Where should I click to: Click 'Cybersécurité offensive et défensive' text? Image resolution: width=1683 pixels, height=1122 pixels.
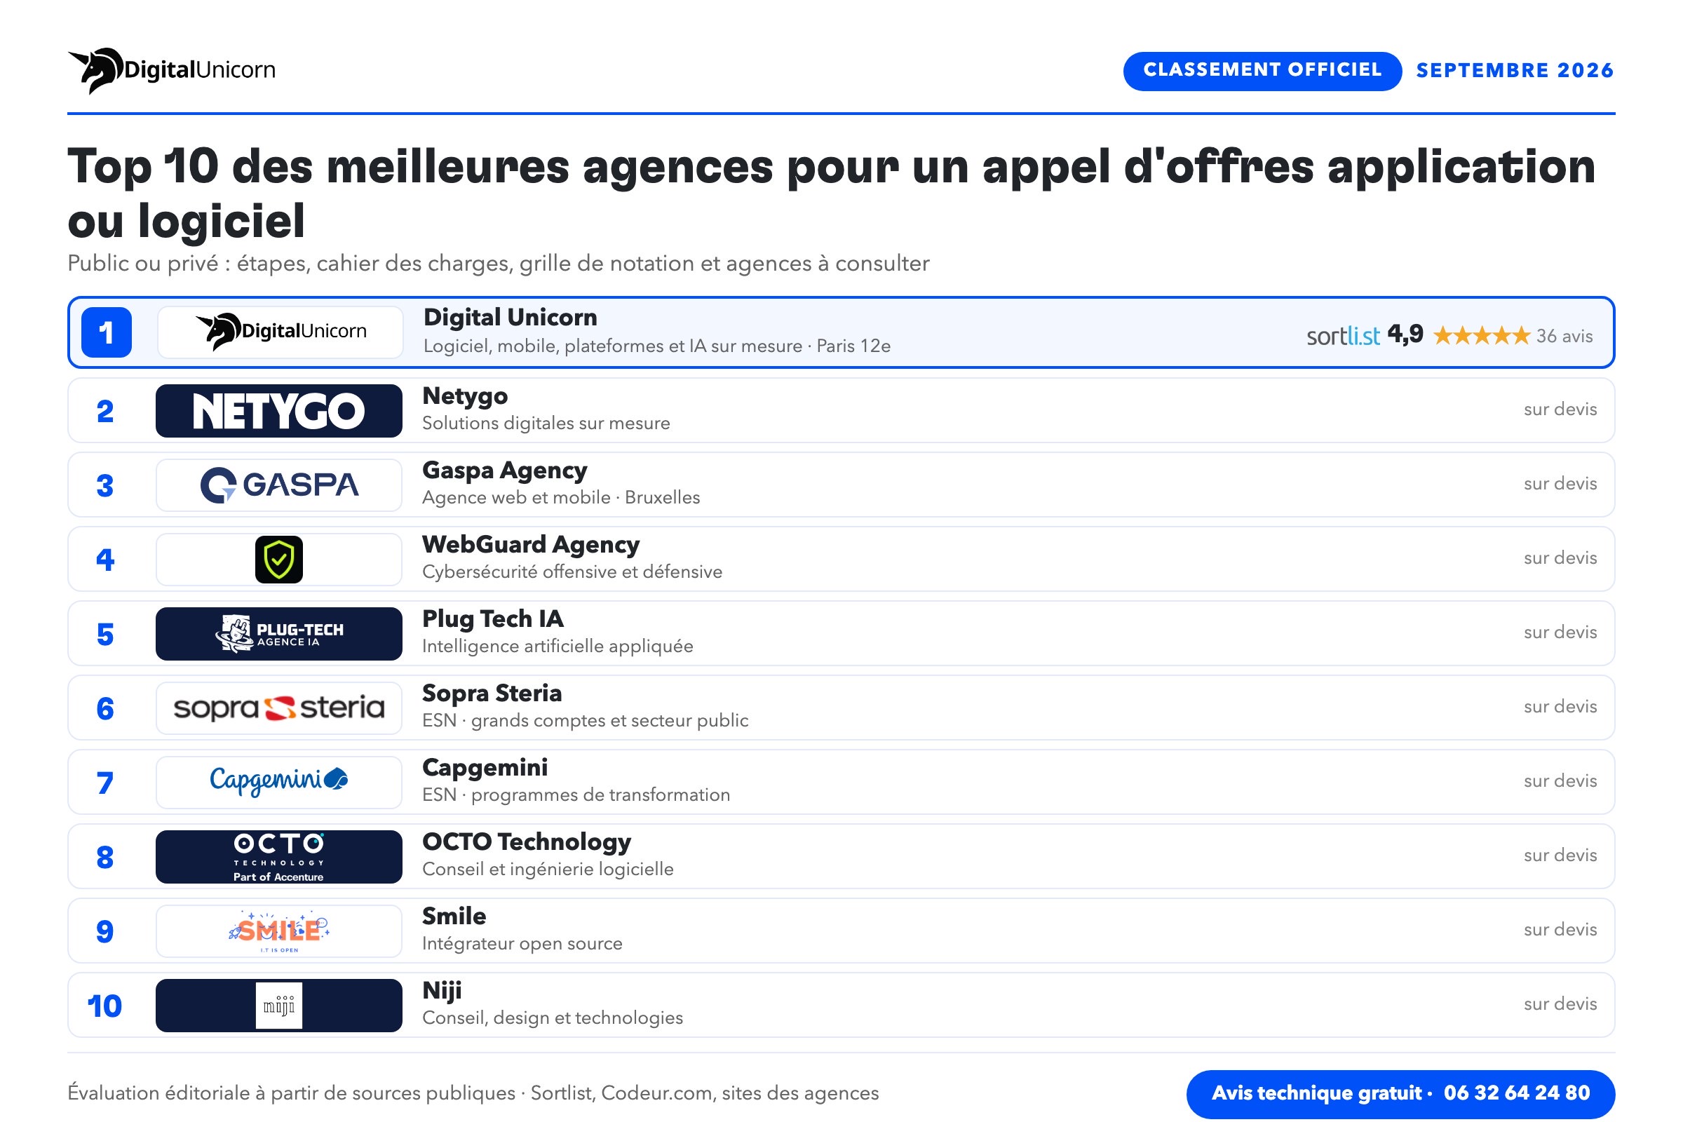(x=572, y=572)
